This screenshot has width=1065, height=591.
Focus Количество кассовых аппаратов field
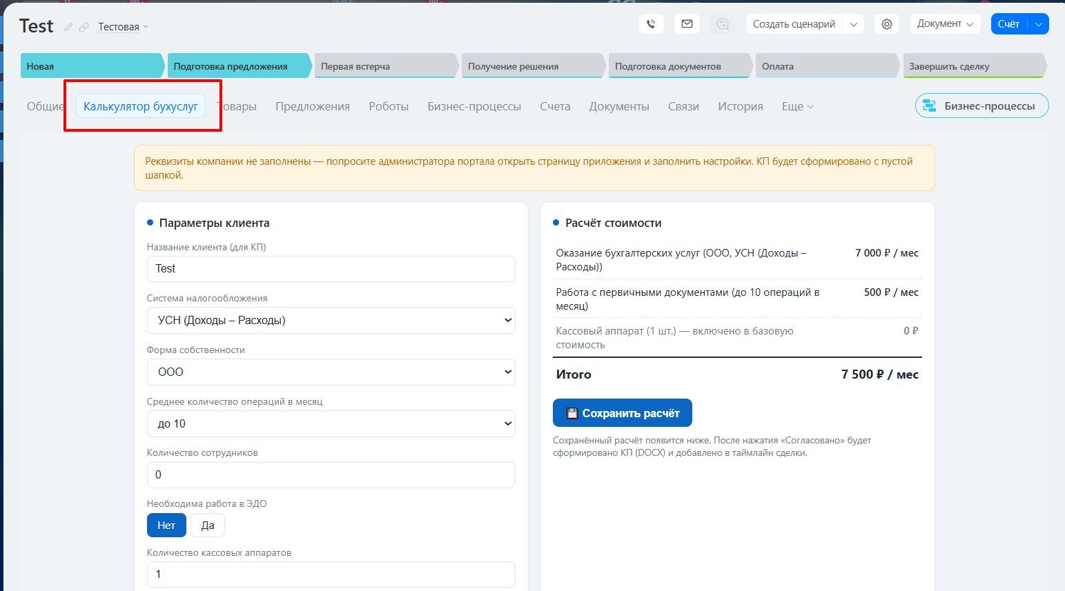point(331,574)
